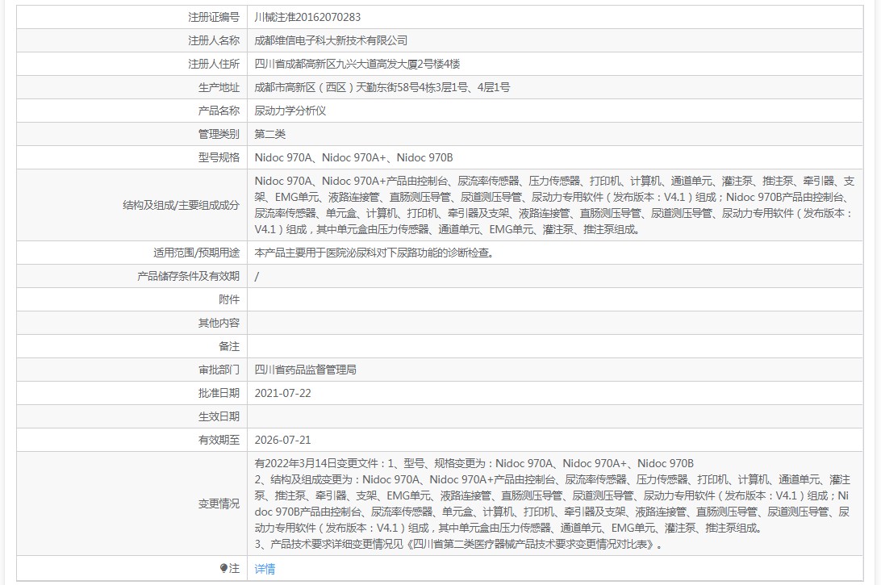Select model value Nidoc 970A、Nidoc 970A+、Nidoc 970B
Viewport: 881px width, 585px height.
point(353,158)
